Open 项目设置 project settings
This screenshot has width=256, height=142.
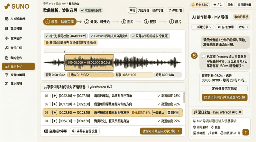[244, 5]
